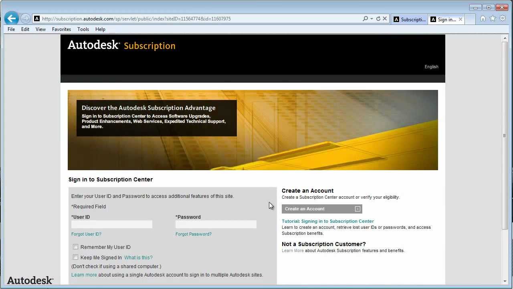Open Learn more about single Autodesk account
The width and height of the screenshot is (513, 289).
pyautogui.click(x=84, y=275)
